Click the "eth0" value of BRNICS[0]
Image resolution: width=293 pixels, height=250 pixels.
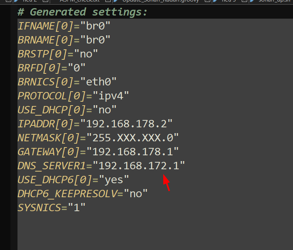pyautogui.click(x=98, y=82)
